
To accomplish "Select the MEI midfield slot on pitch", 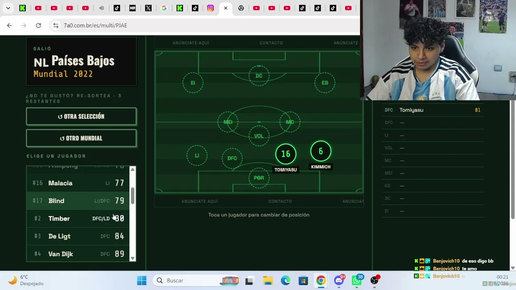I will (x=228, y=122).
